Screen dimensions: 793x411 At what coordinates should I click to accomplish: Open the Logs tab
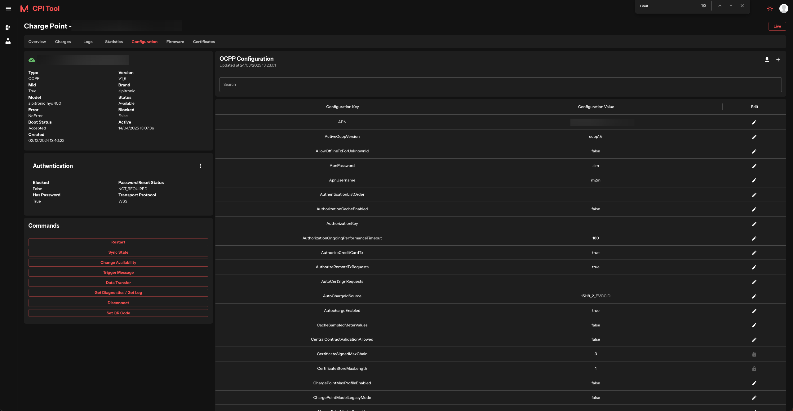tap(88, 42)
